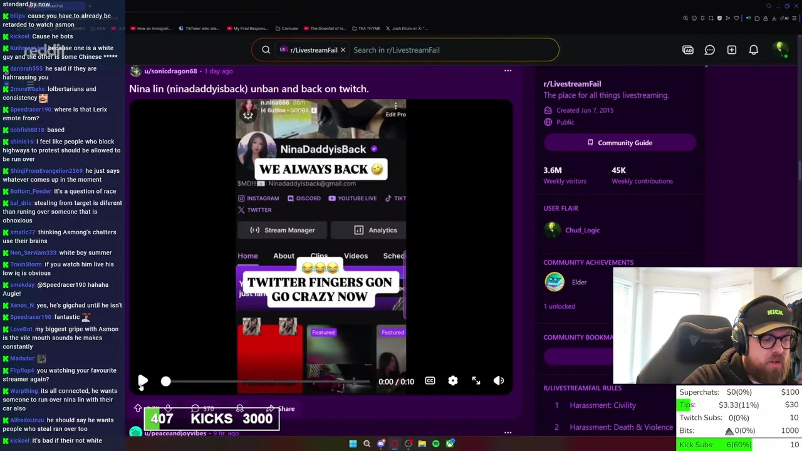
Task: Click the 3.6M Weekly visitors stat
Action: click(565, 175)
